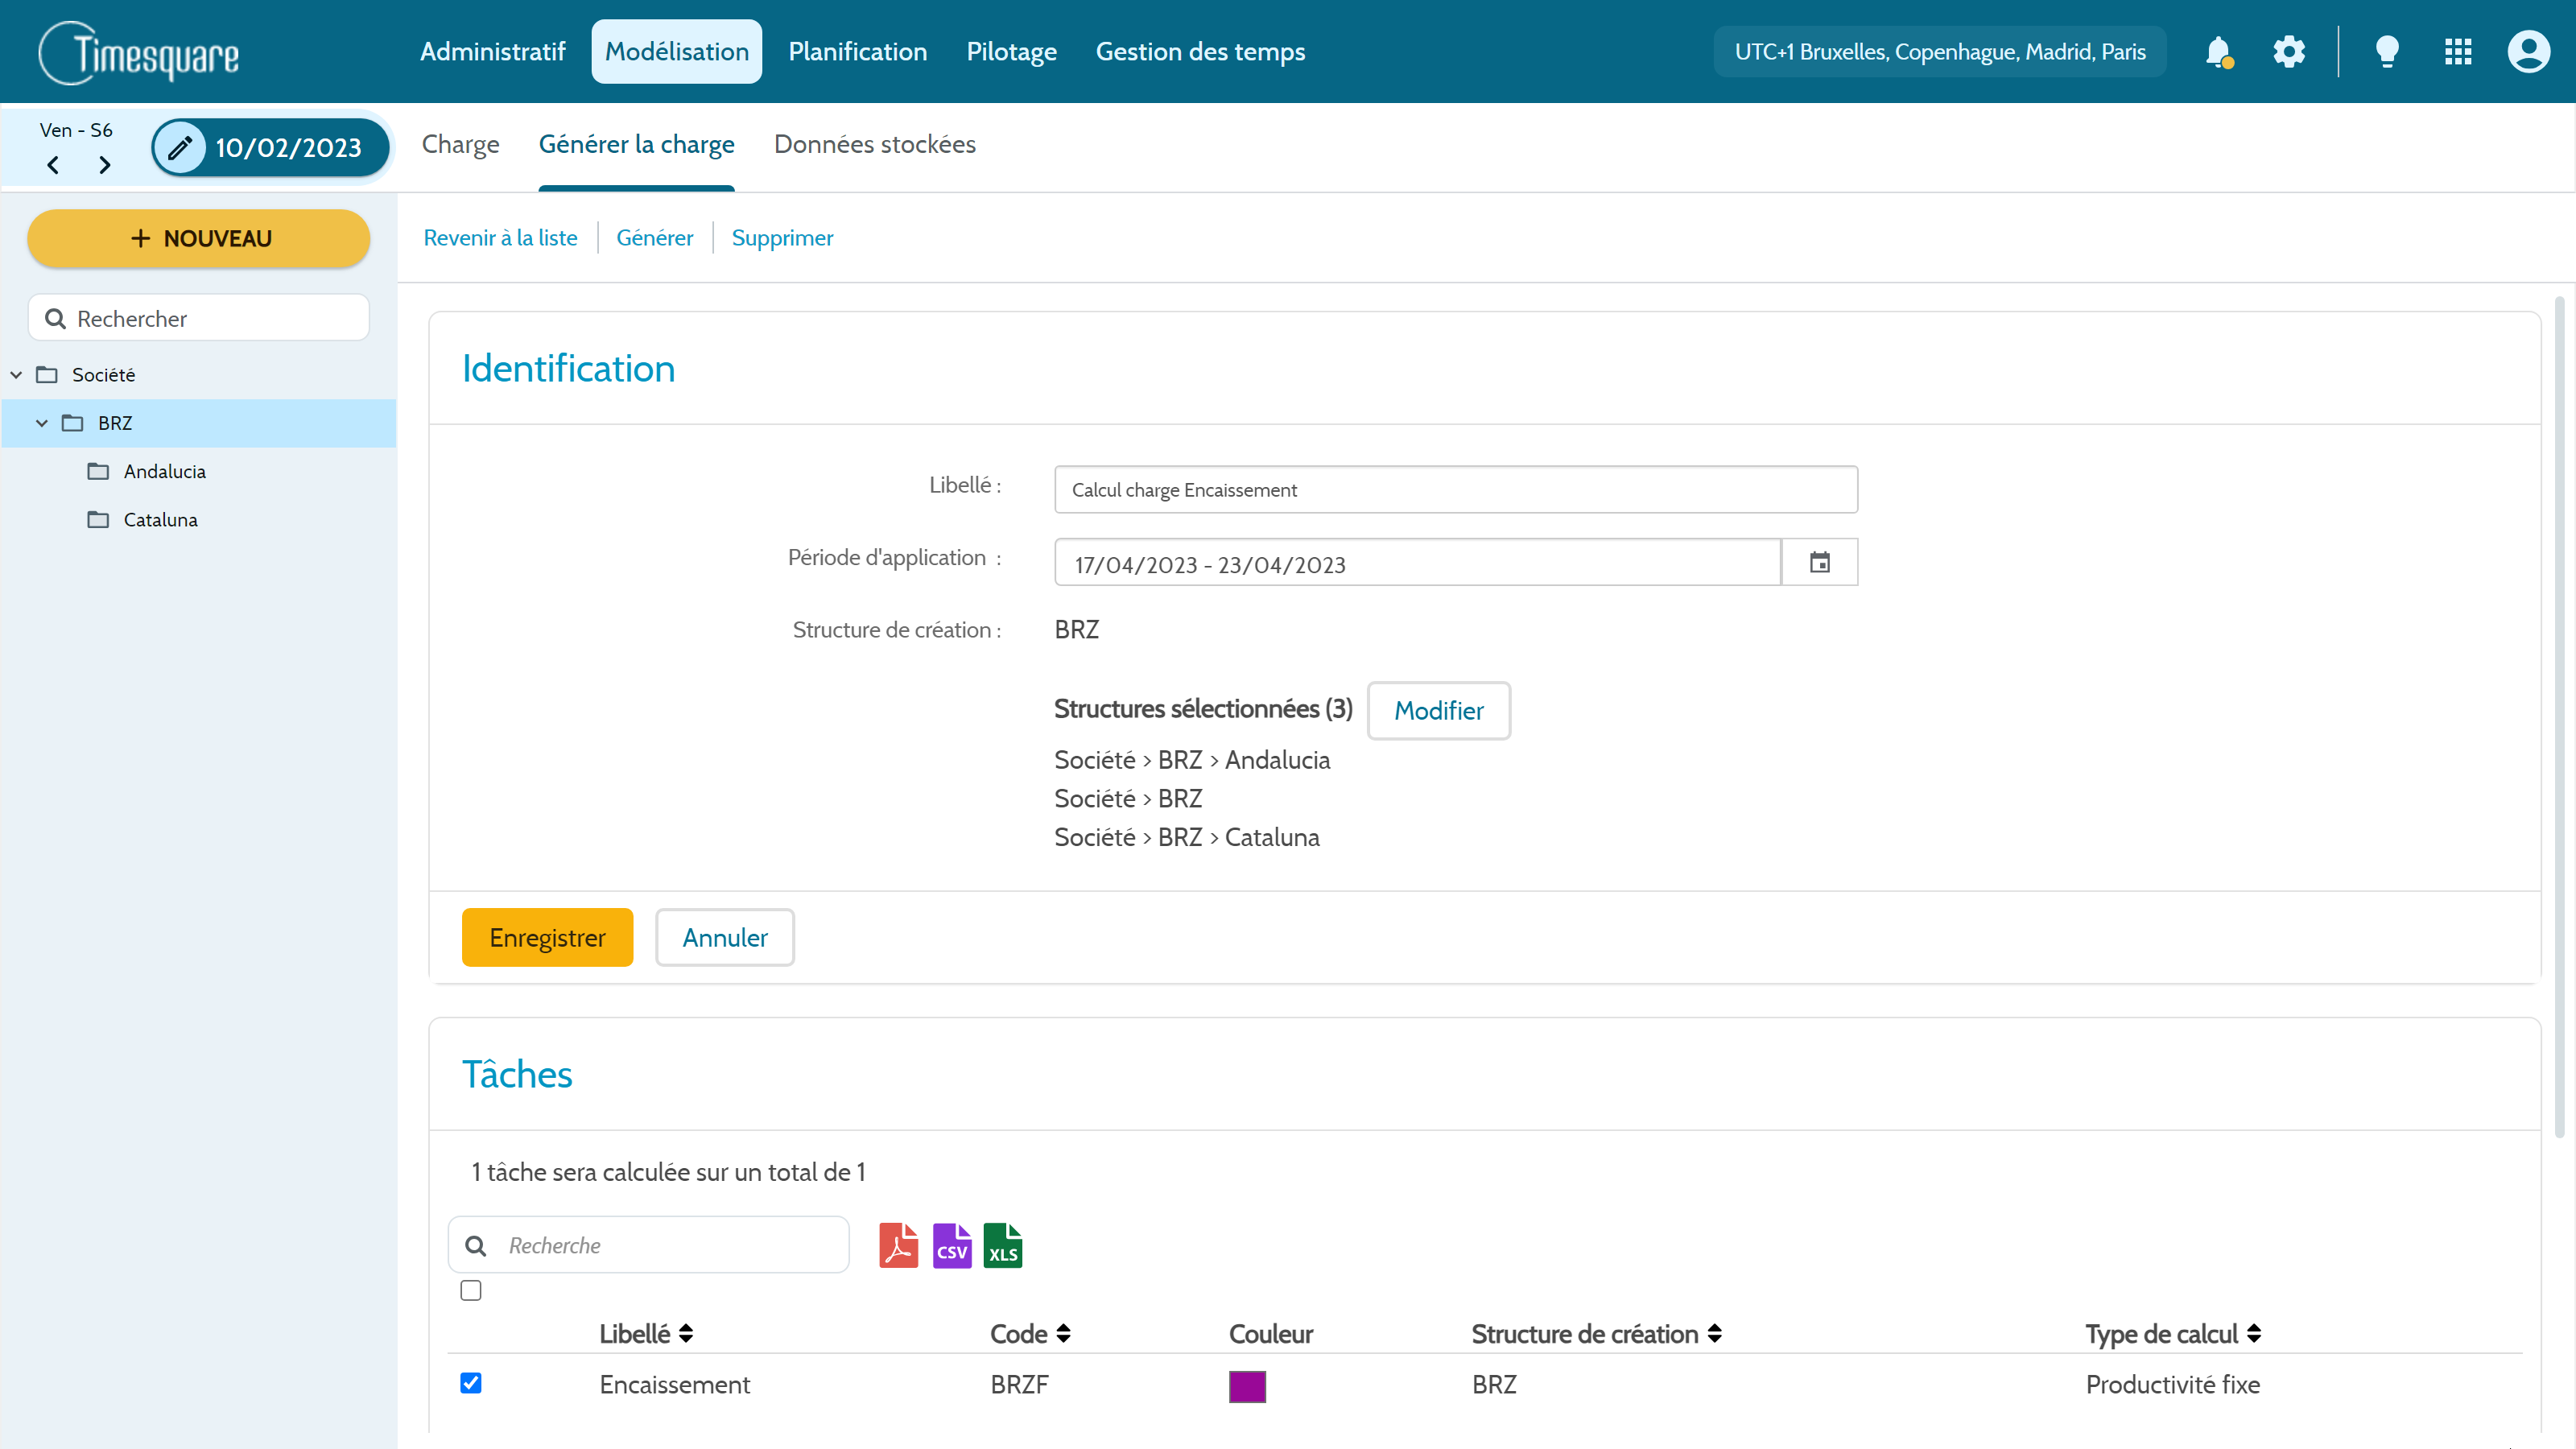Click the Andalucia folder icon
Screen dimensions: 2576x1449
98,471
